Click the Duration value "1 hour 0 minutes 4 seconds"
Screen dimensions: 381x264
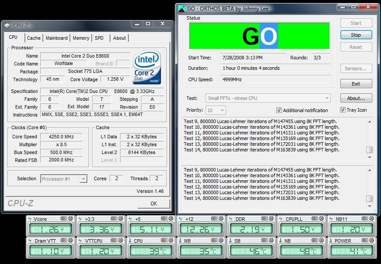pyautogui.click(x=275, y=68)
